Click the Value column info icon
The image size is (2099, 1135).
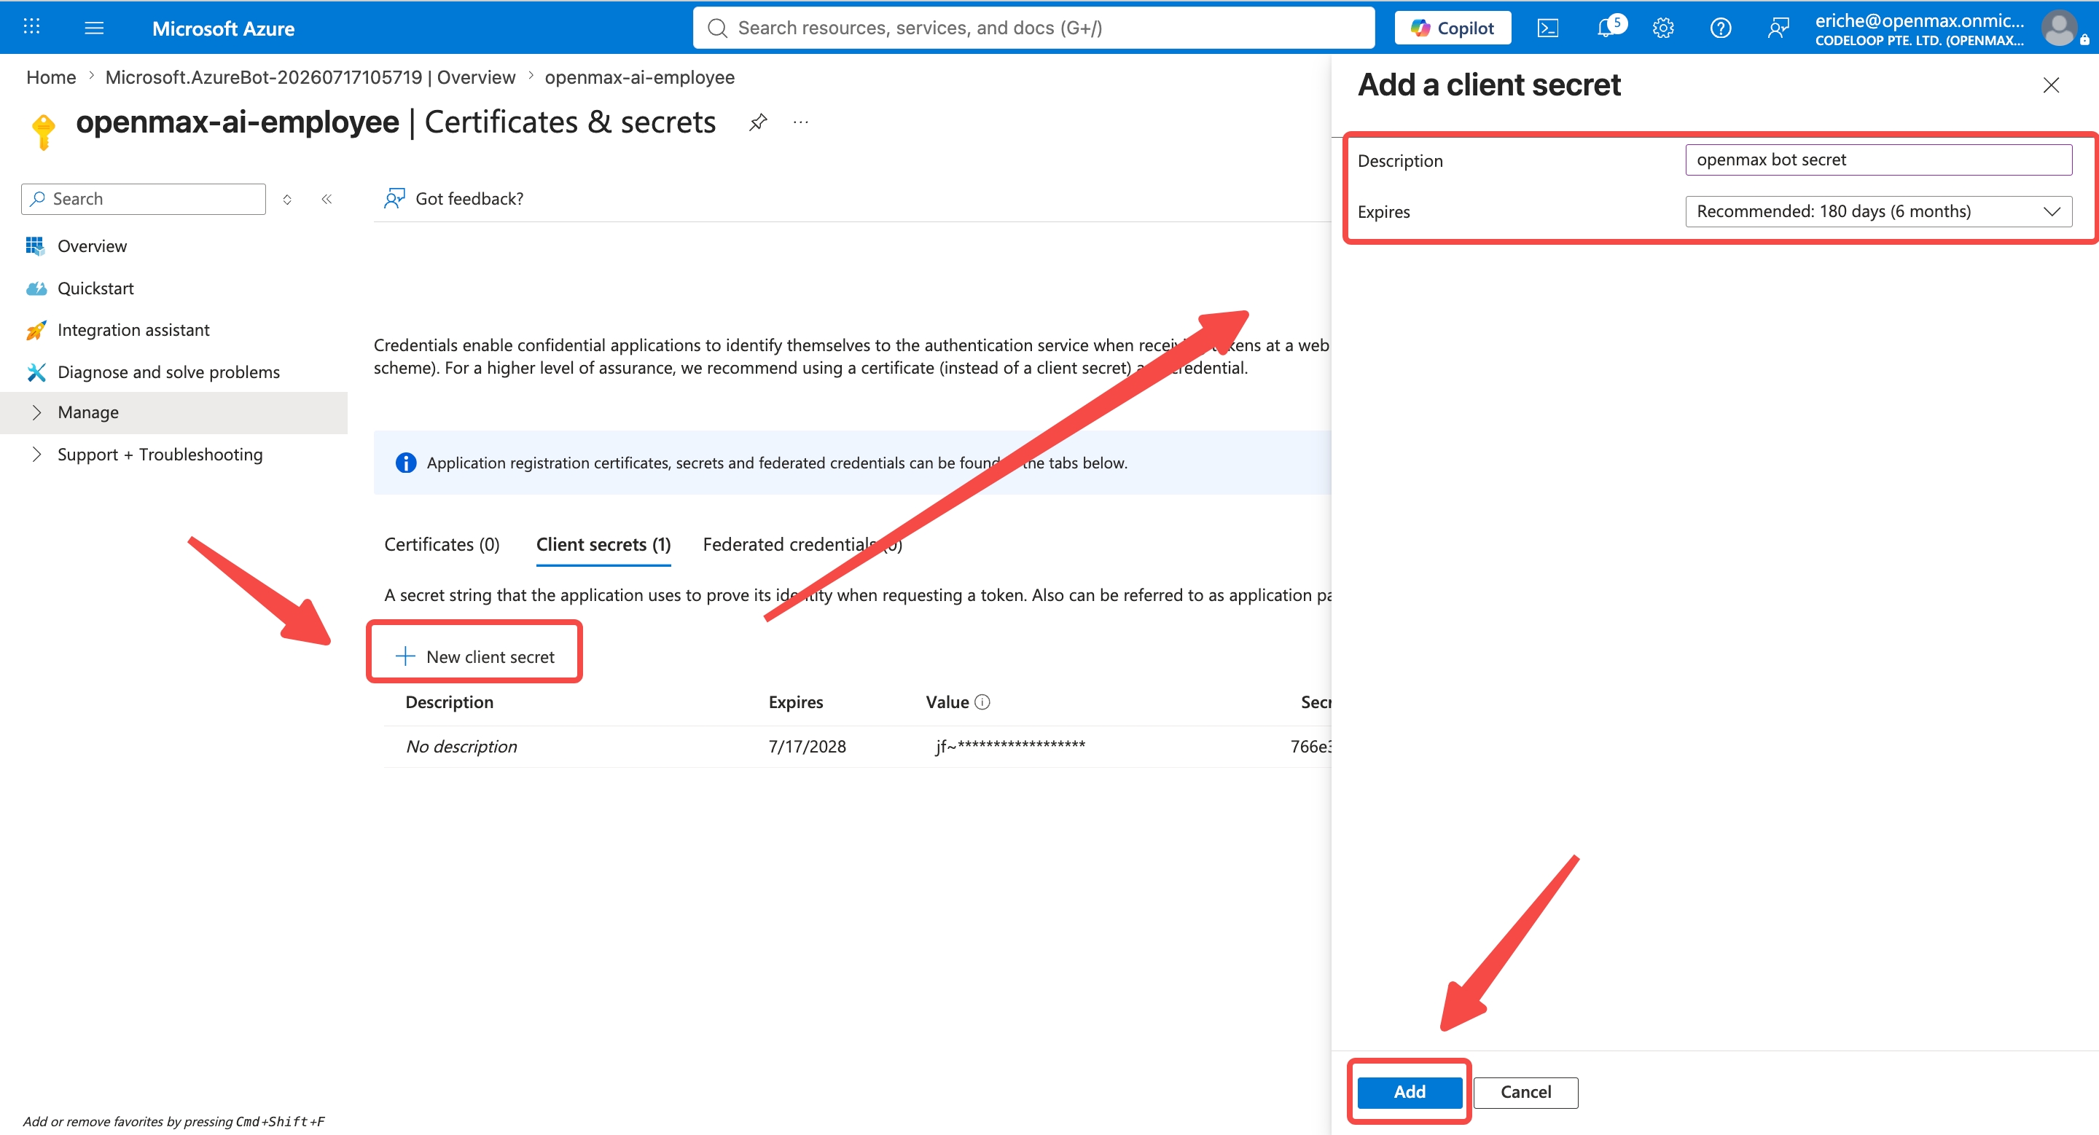pos(982,702)
